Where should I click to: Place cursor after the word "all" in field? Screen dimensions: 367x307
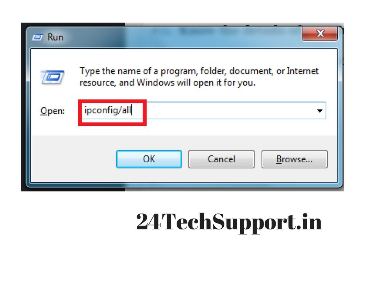132,110
